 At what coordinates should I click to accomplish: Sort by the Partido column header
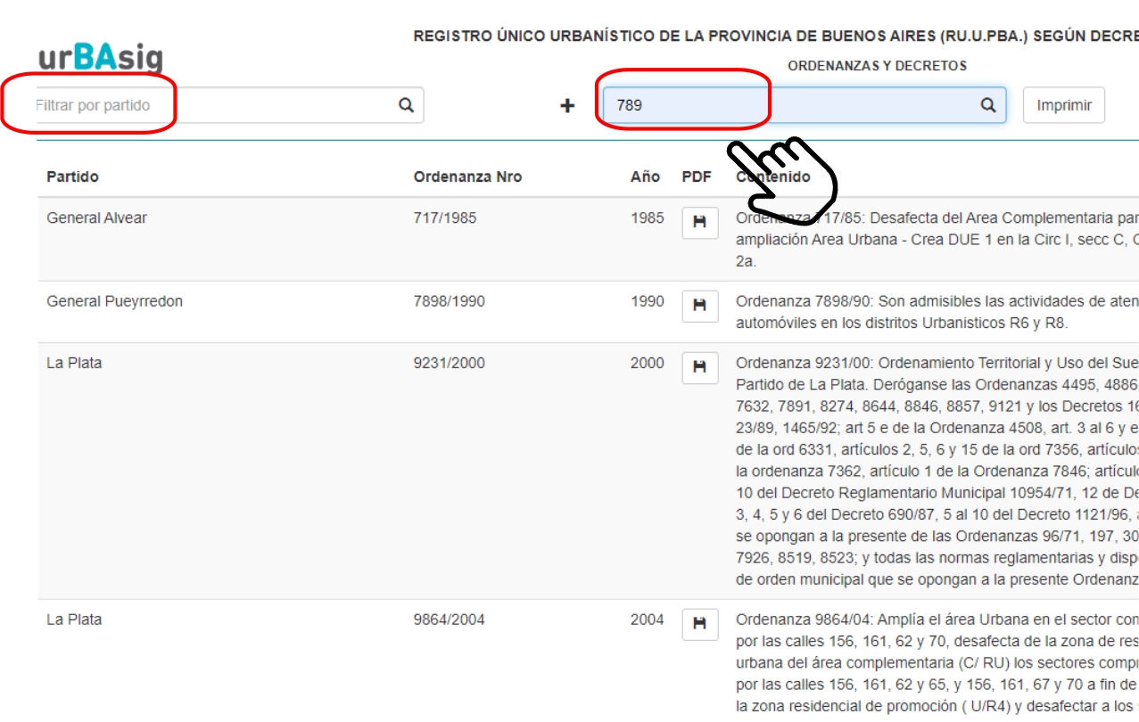pyautogui.click(x=72, y=176)
